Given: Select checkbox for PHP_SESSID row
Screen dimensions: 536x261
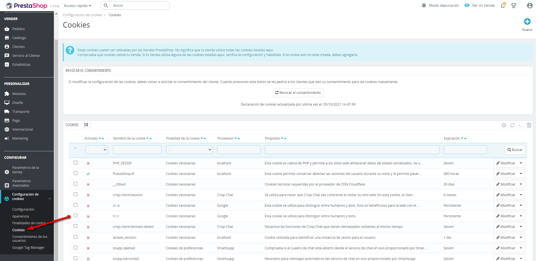Looking at the screenshot, I should [75, 163].
